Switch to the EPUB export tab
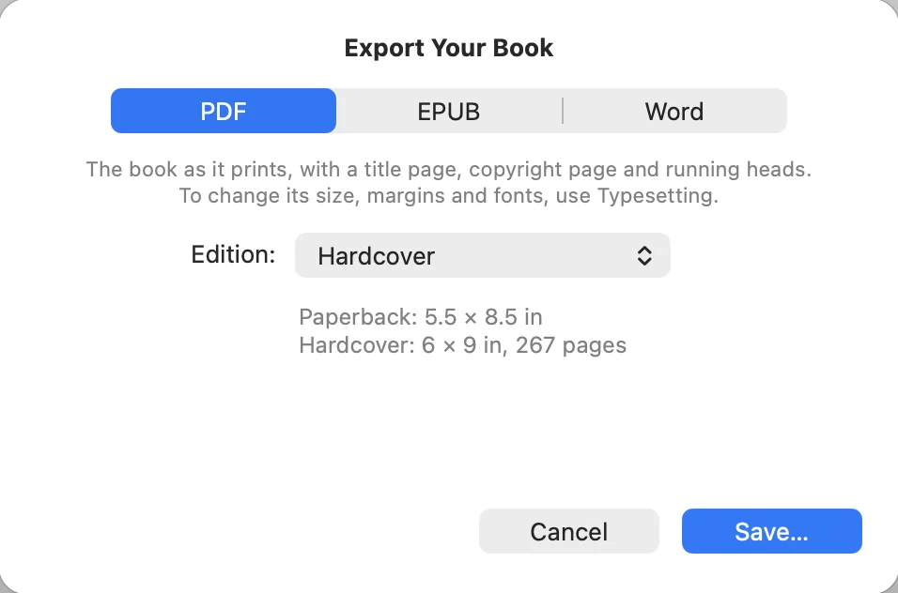 tap(449, 111)
